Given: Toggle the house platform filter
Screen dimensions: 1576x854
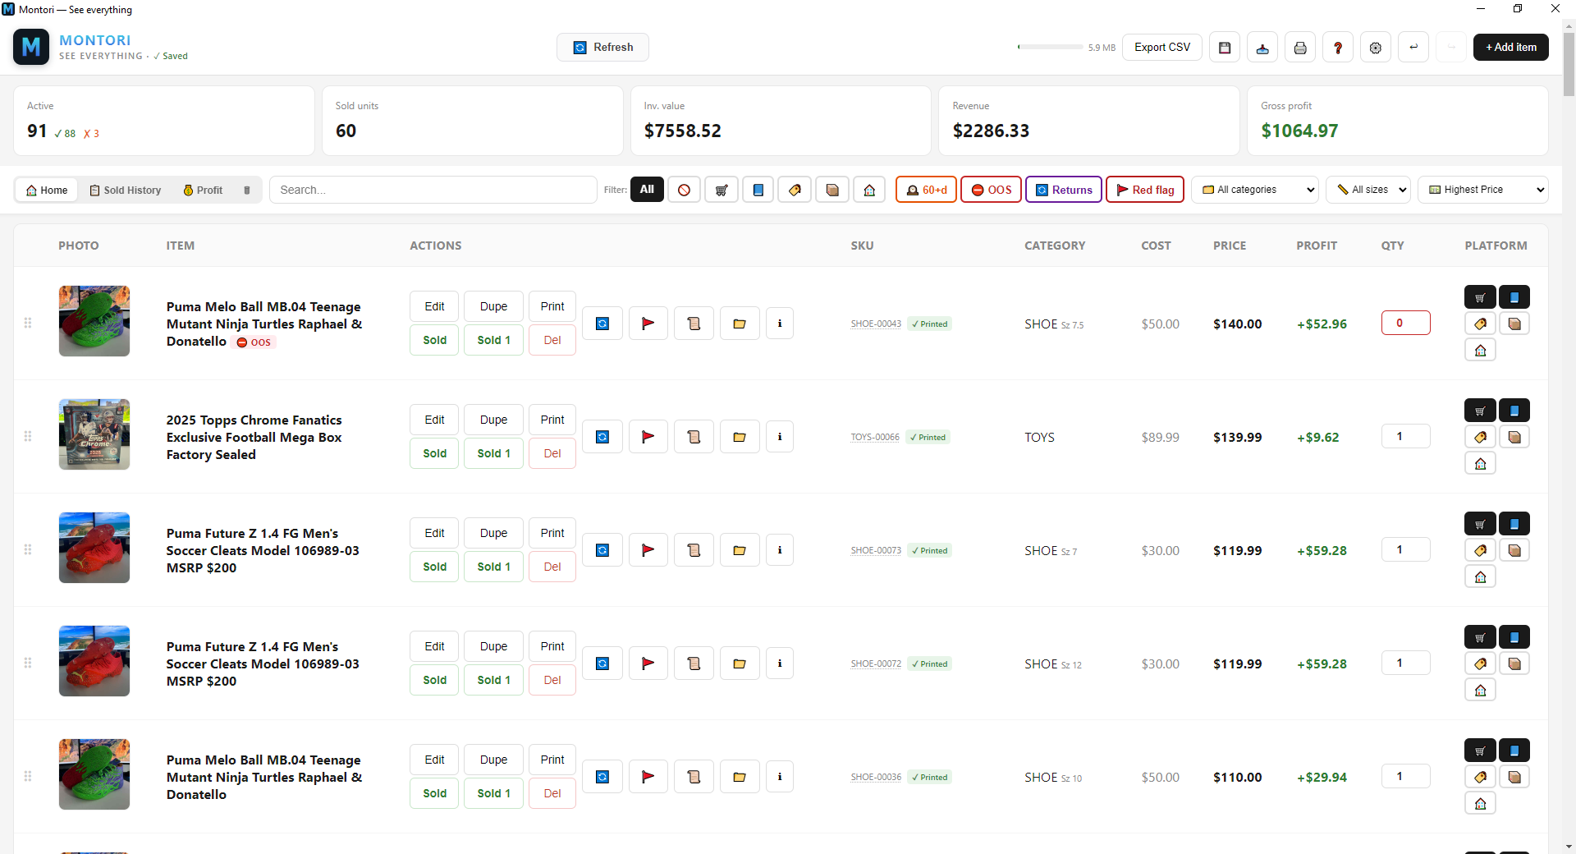Looking at the screenshot, I should click(869, 190).
